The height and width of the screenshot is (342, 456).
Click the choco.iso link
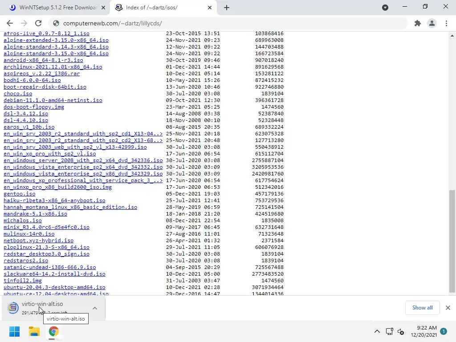[x=18, y=94]
